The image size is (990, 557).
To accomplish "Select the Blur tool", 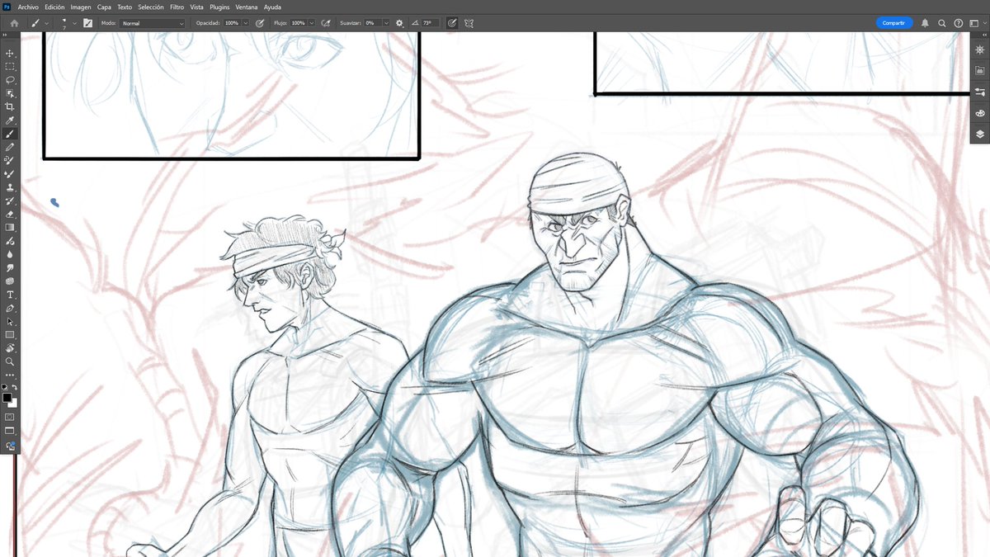I will coord(10,254).
